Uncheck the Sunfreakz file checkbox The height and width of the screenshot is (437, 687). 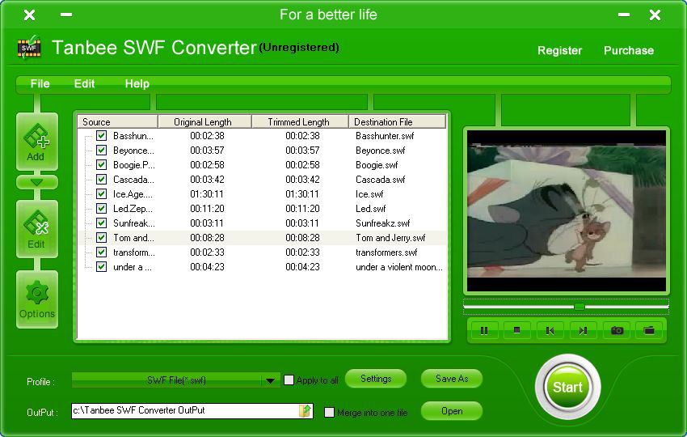101,223
